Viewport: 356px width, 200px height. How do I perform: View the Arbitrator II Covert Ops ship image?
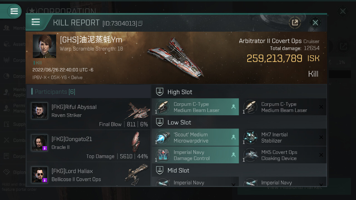click(175, 58)
